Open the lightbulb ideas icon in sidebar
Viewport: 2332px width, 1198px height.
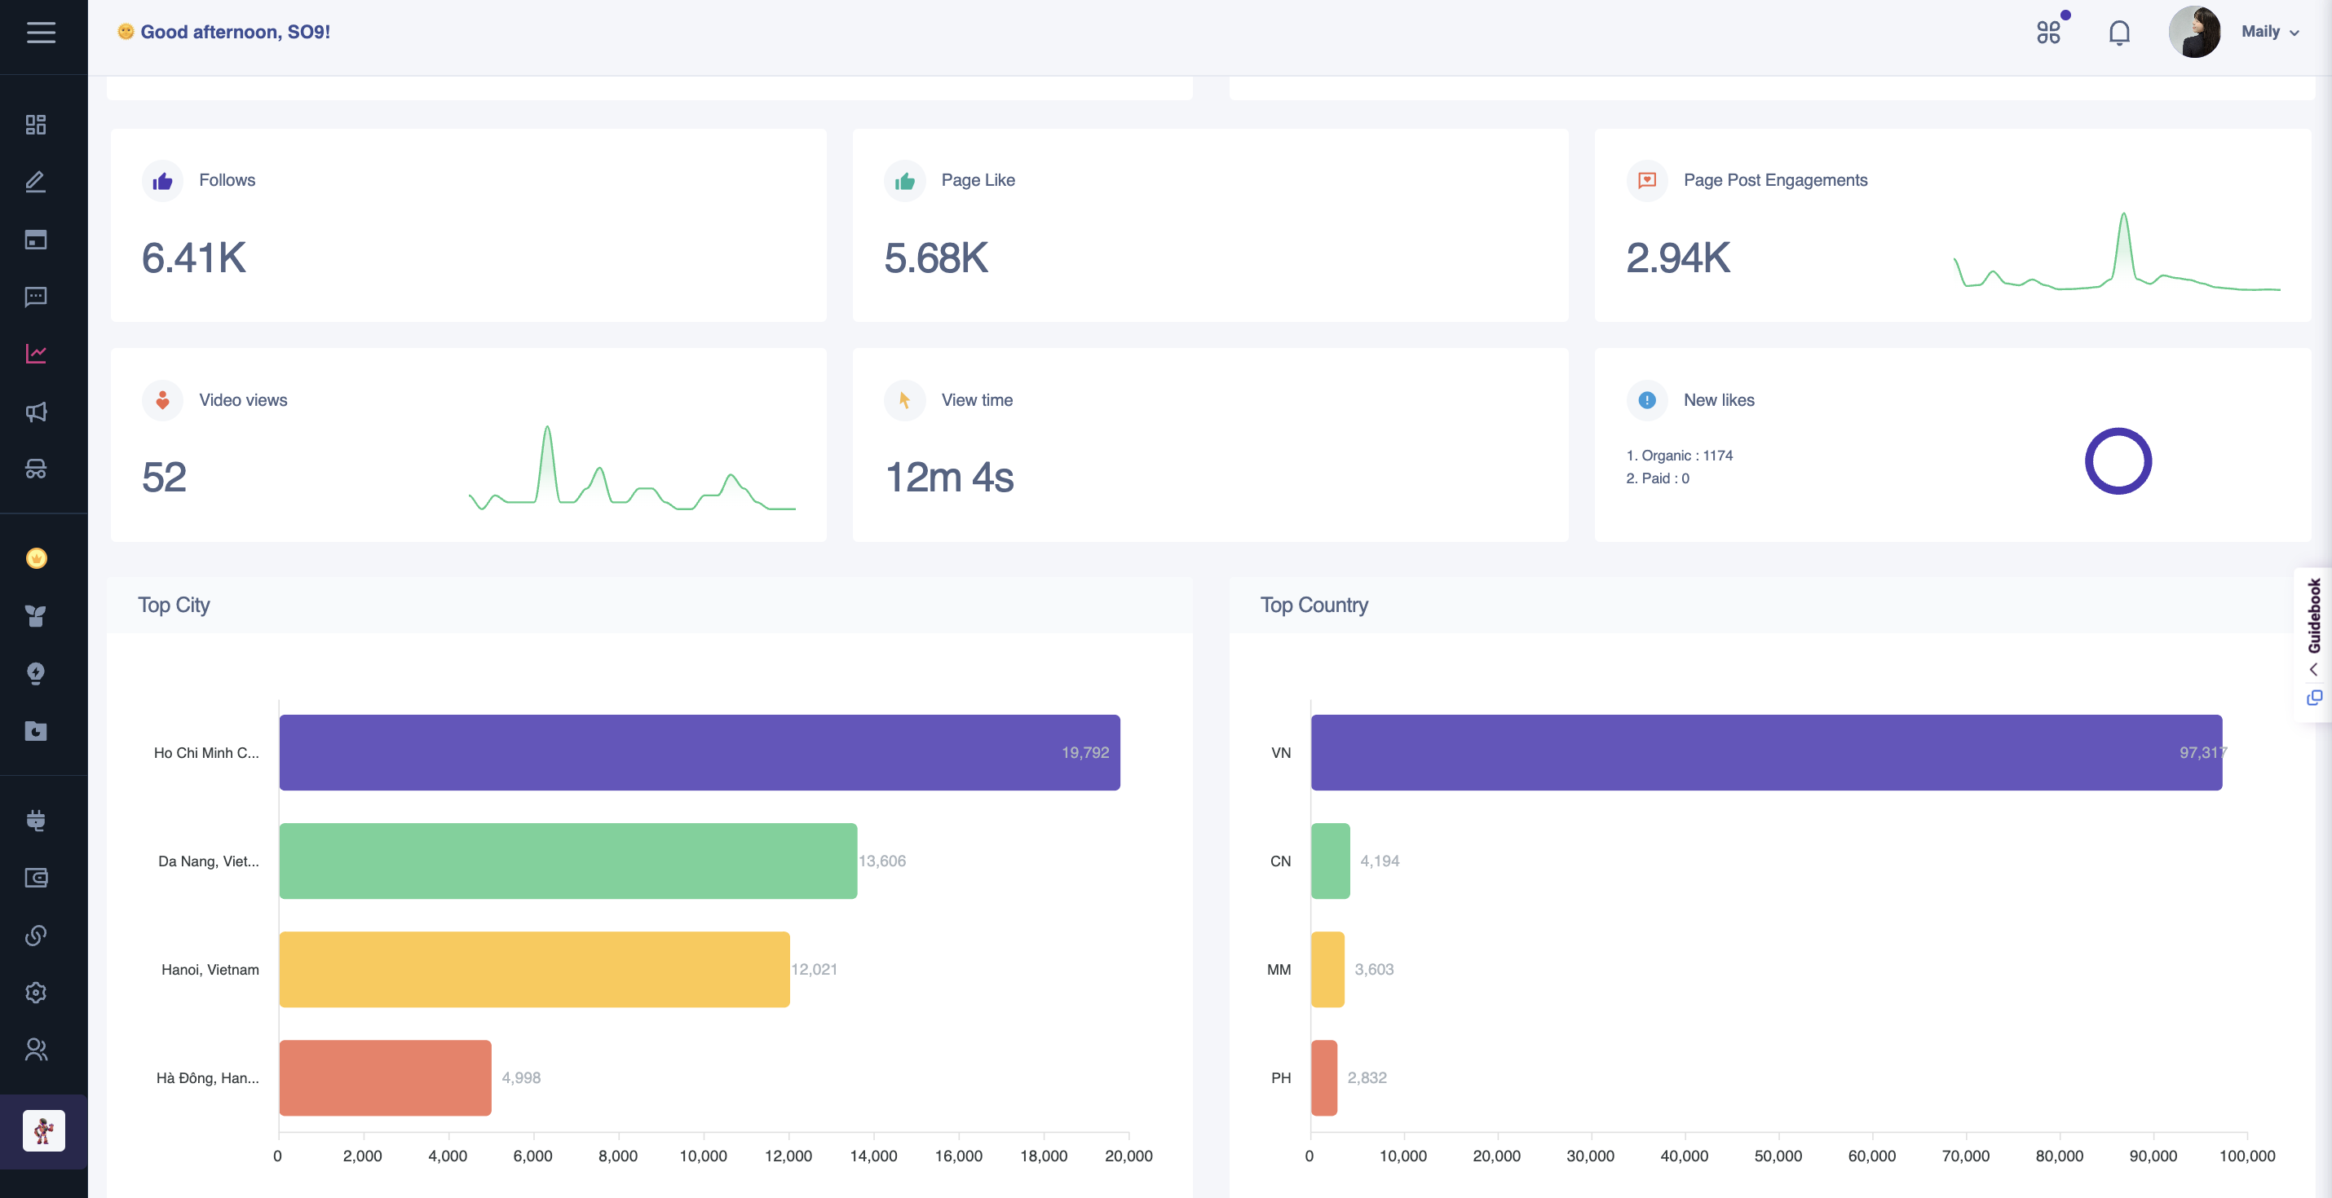35,673
